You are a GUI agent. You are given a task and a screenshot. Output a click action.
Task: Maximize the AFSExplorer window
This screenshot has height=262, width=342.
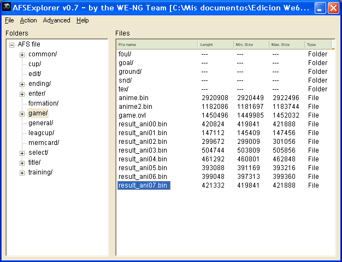(320, 8)
